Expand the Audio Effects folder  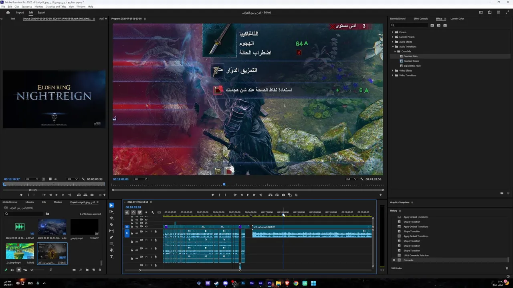tap(392, 42)
